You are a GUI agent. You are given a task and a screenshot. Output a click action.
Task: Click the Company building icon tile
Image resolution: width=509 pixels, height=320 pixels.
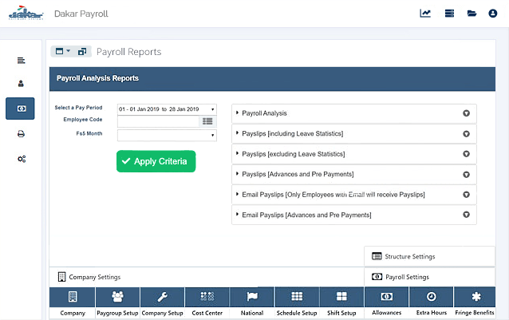[73, 297]
